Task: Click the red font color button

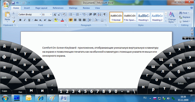Action: click(x=62, y=20)
